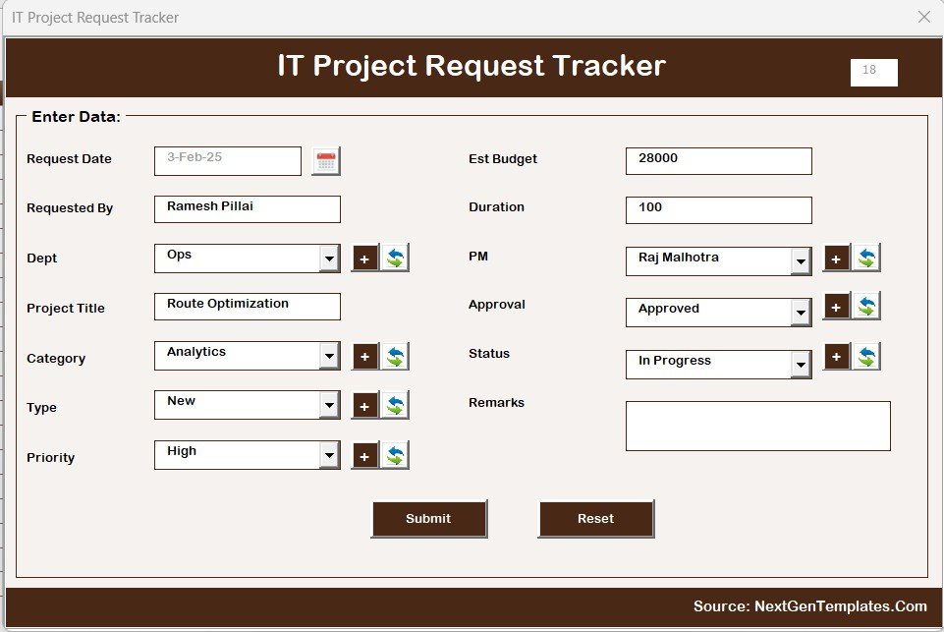Screen dimensions: 944x632
Task: Click the Reset button
Action: coord(595,519)
